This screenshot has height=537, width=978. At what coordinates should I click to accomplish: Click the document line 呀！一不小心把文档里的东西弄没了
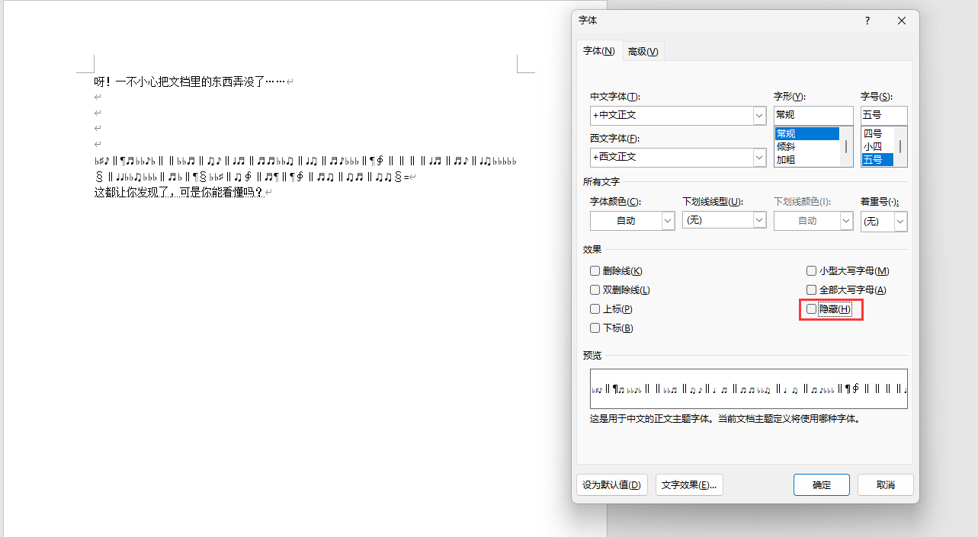pyautogui.click(x=190, y=81)
